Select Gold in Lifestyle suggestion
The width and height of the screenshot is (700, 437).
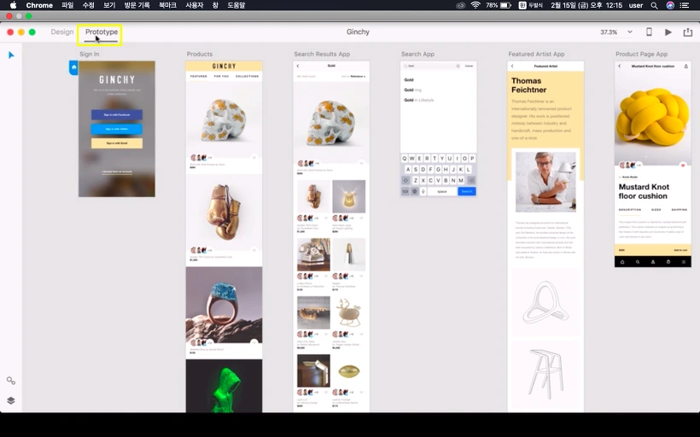(x=419, y=101)
